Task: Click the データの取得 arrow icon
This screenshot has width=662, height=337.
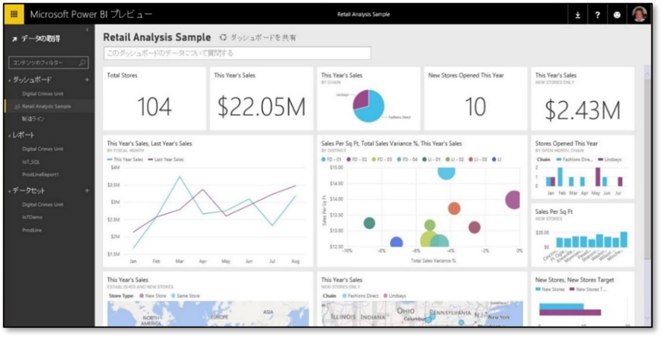Action: [x=14, y=39]
